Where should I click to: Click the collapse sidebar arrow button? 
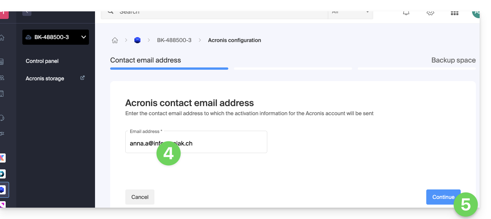[26, 13]
